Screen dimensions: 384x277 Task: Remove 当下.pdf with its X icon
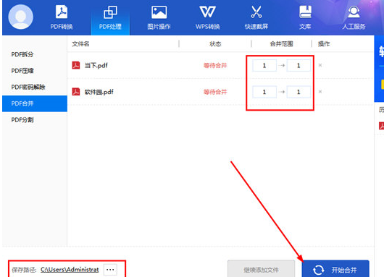pyautogui.click(x=320, y=65)
